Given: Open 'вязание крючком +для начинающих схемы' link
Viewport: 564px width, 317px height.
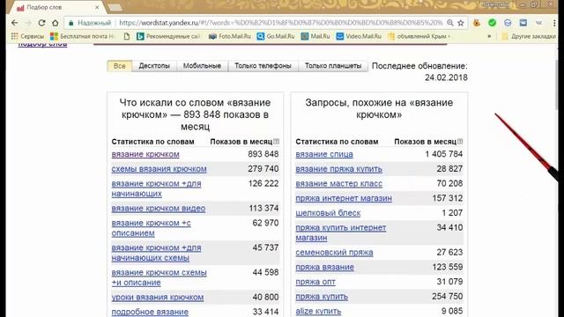Looking at the screenshot, I should click(156, 253).
